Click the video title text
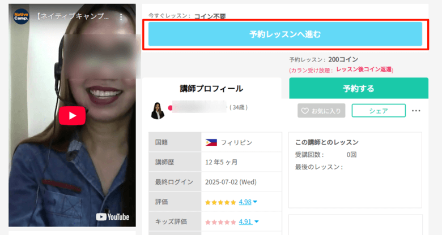 click(71, 16)
